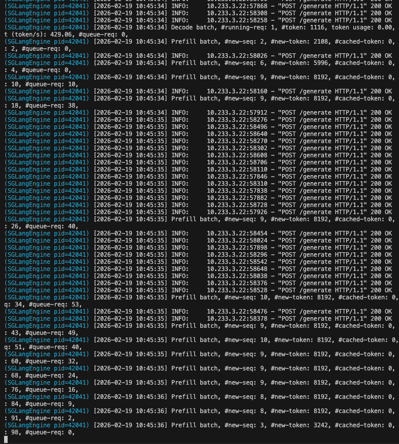Click the 'q: 51, #queue-req: 40,' line
Screen dimensions: 399x444
click(43, 347)
